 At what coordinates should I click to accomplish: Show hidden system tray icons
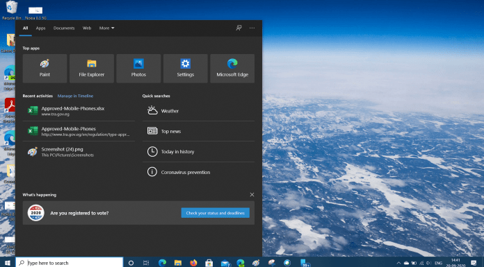[398, 263]
